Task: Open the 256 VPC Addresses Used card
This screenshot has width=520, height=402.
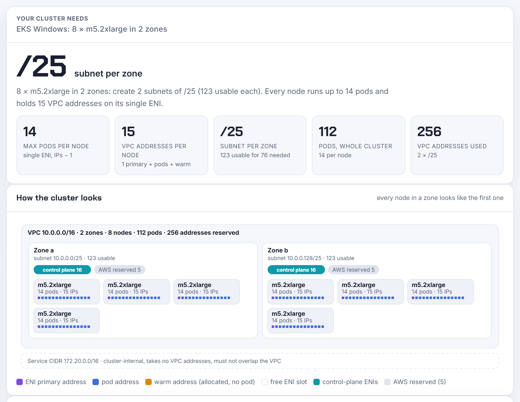Action: point(457,145)
